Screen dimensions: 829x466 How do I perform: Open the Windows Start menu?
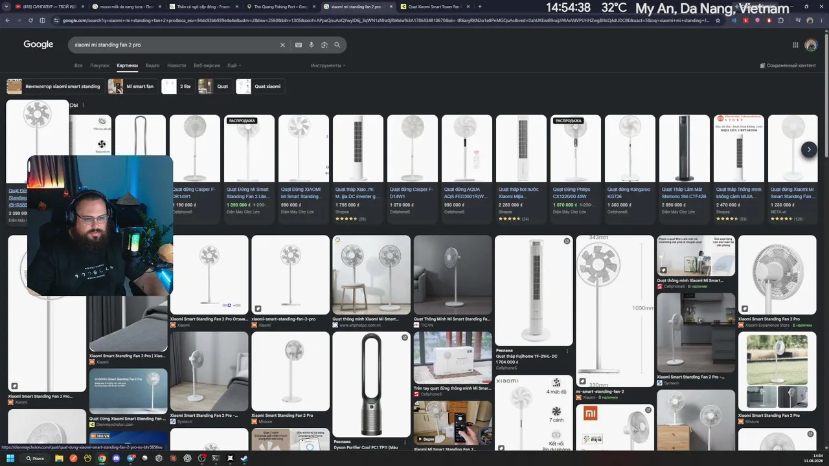tap(10, 458)
